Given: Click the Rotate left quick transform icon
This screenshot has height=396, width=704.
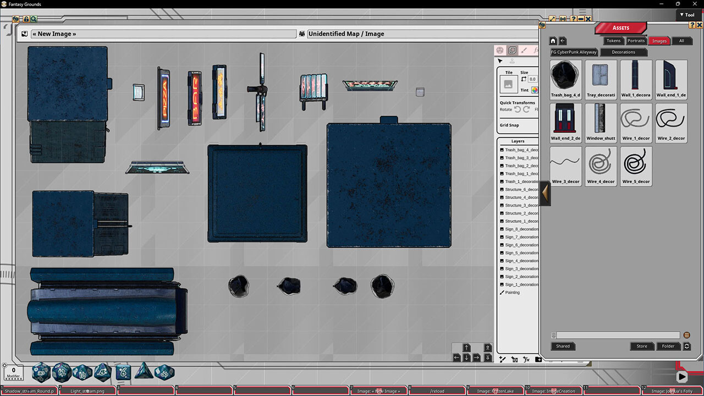Looking at the screenshot, I should [x=518, y=109].
